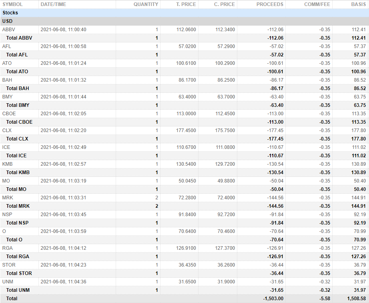Select MRK proceeds value -144.56
369x303 pixels.
[275, 198]
